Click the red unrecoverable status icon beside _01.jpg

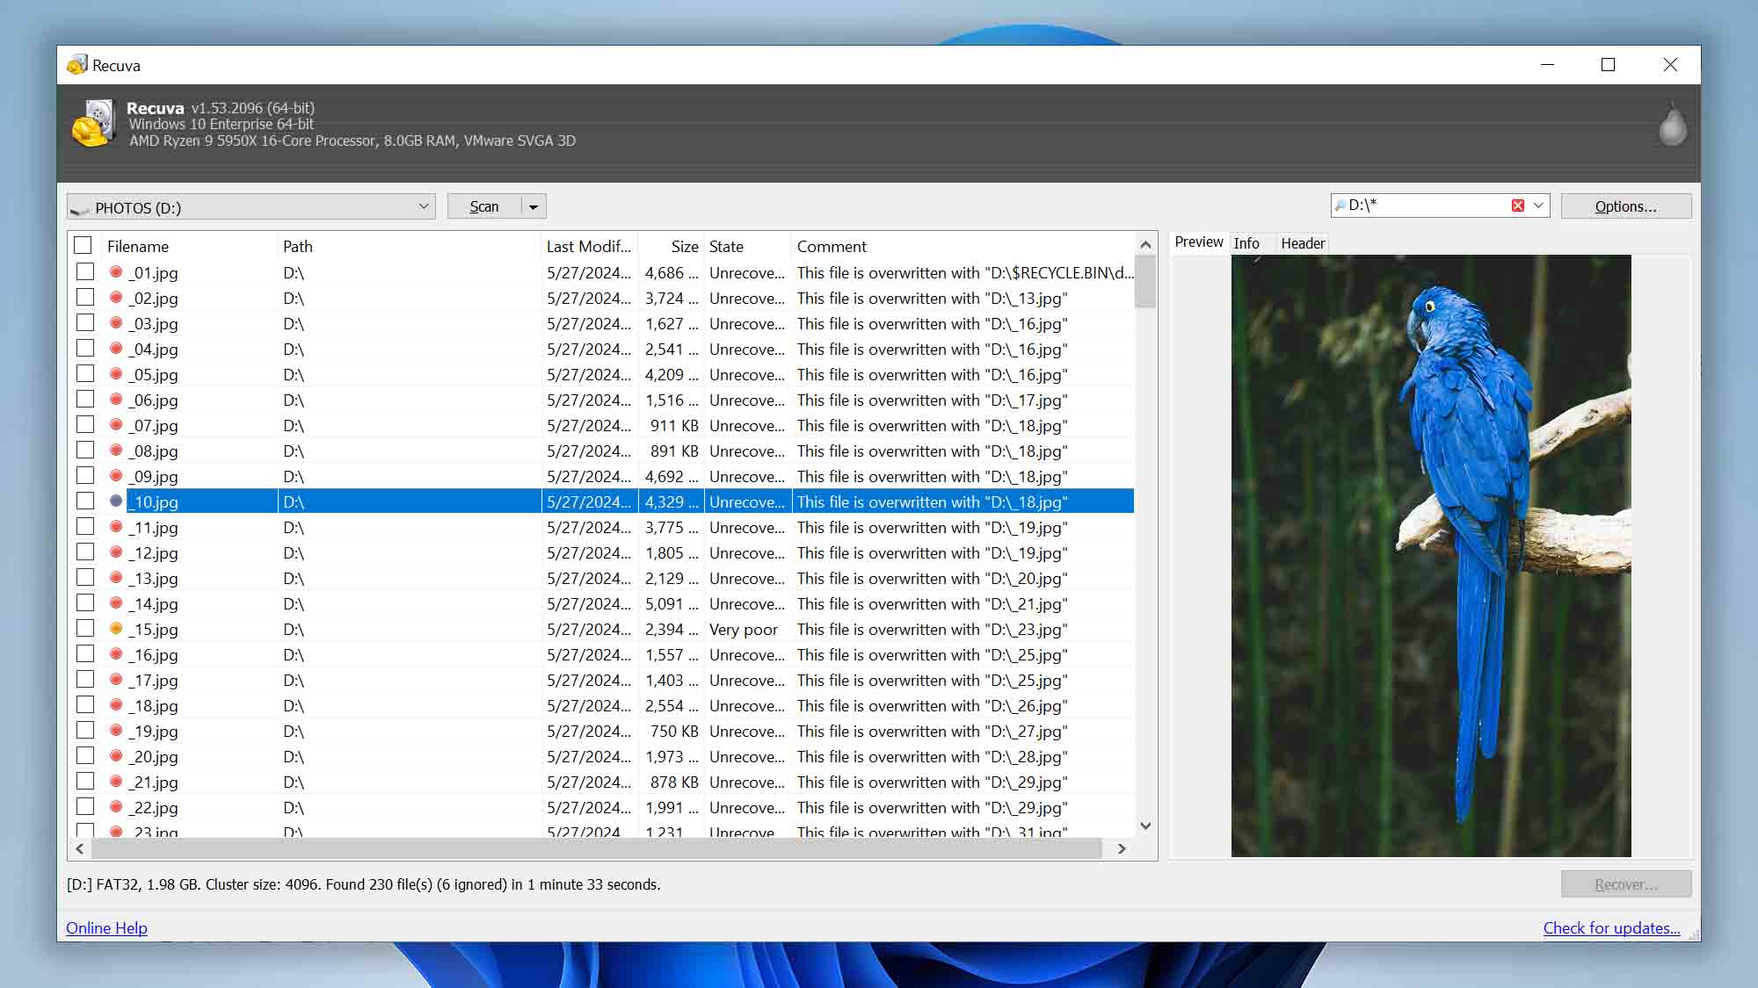point(115,272)
